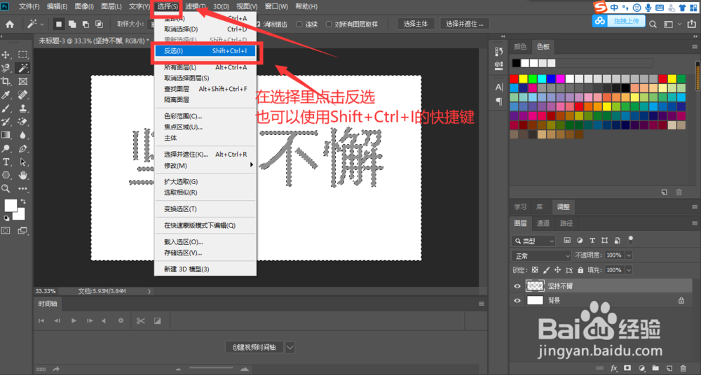Viewport: 701px width, 375px height.
Task: Open the Layers panel menu
Action: pyautogui.click(x=694, y=223)
